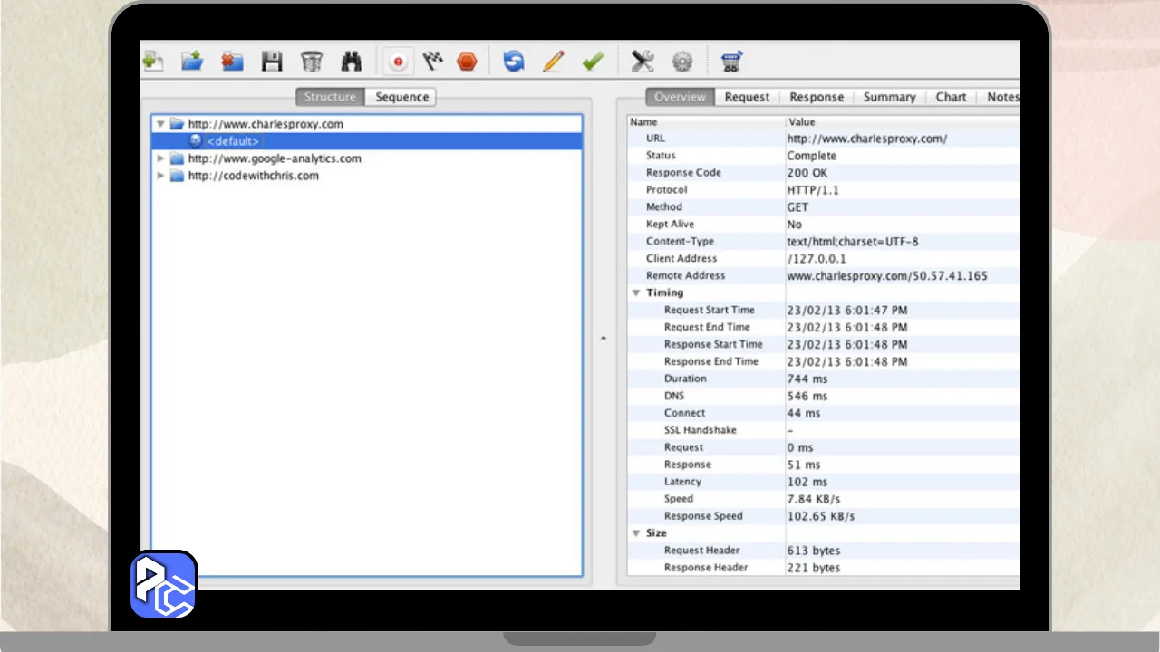1160x652 pixels.
Task: Open Tools via the wrench icon
Action: pyautogui.click(x=643, y=62)
